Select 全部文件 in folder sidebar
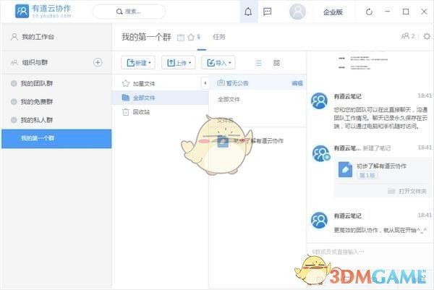 pyautogui.click(x=161, y=98)
